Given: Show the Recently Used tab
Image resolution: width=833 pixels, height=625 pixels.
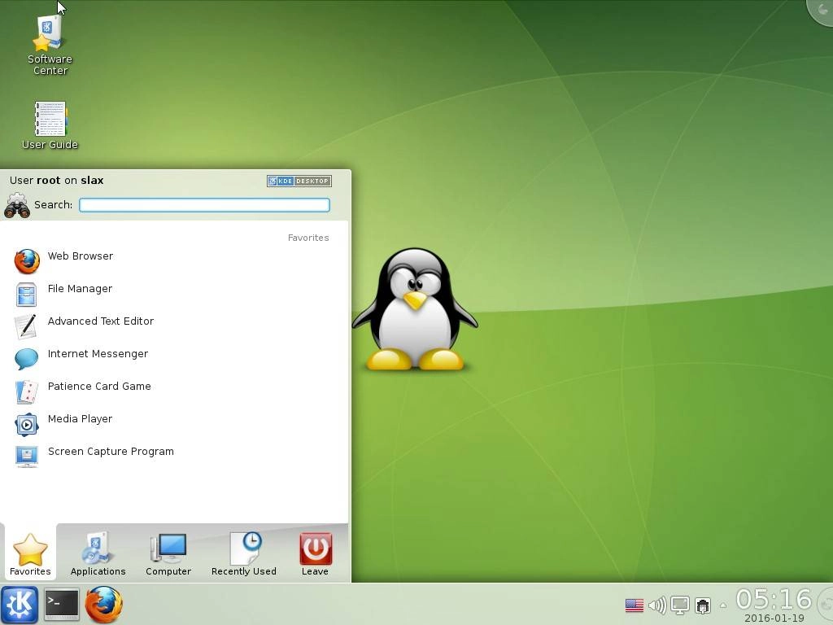Looking at the screenshot, I should (244, 553).
